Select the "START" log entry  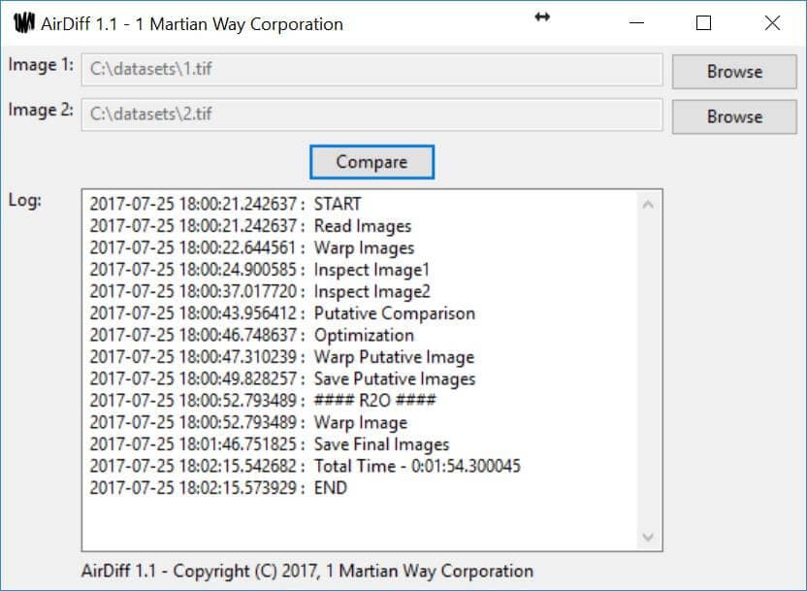[225, 204]
